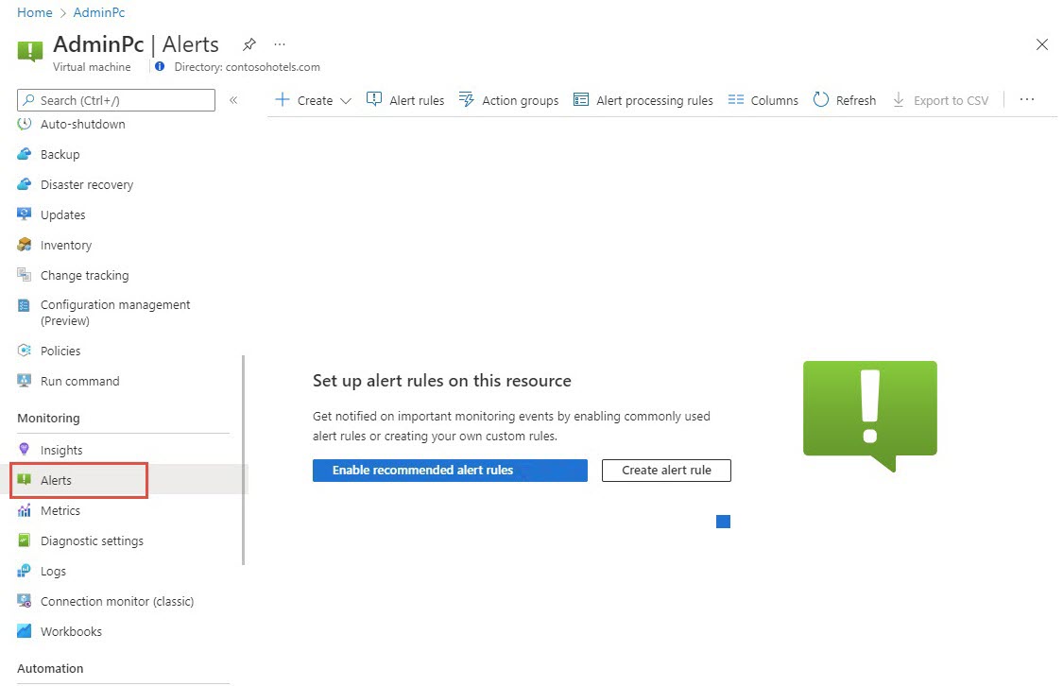Screen dimensions: 1063x686
Task: Click the Columns icon in toolbar
Action: coord(736,100)
